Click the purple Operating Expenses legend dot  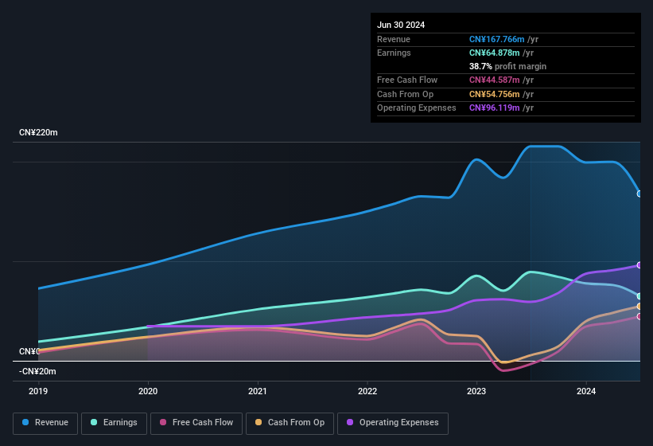click(351, 423)
